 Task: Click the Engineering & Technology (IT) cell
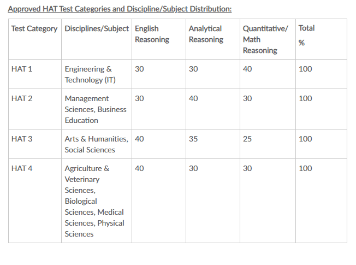(90, 74)
